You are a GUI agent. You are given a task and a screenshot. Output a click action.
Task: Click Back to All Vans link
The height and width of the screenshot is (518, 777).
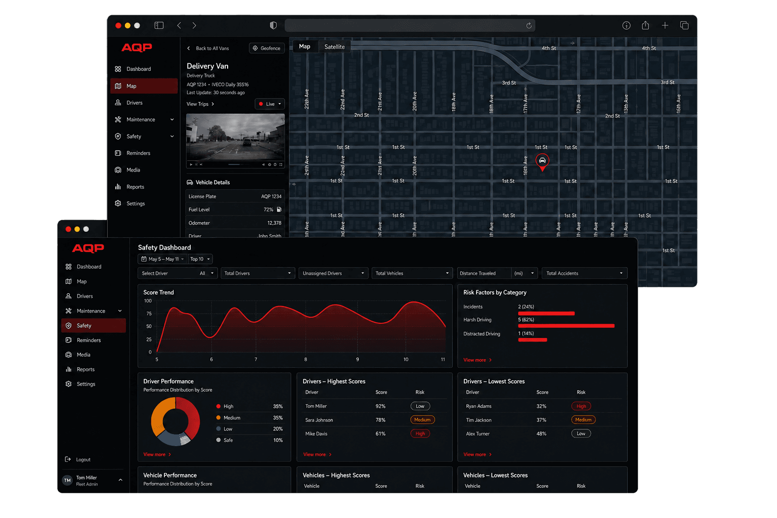[208, 49]
